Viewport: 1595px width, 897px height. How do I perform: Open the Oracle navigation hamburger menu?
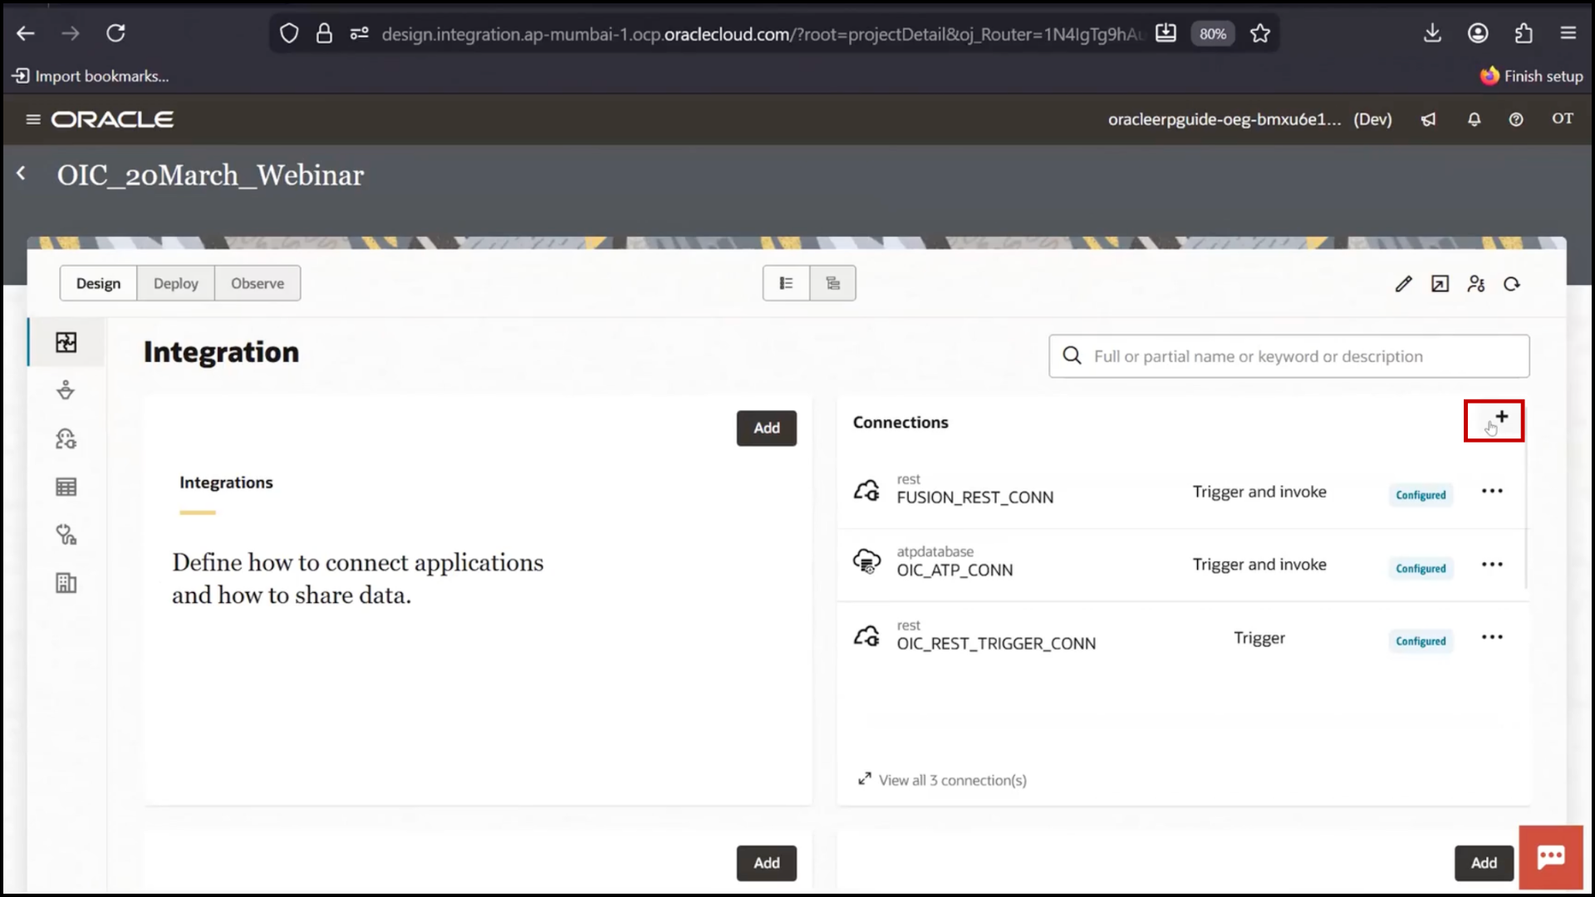33,120
